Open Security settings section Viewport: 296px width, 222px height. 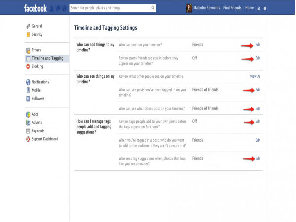coord(37,34)
